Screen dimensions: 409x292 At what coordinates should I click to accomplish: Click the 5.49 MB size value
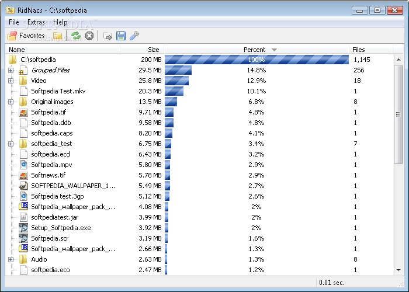tap(150, 186)
